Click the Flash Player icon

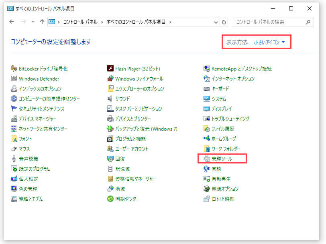click(x=110, y=69)
